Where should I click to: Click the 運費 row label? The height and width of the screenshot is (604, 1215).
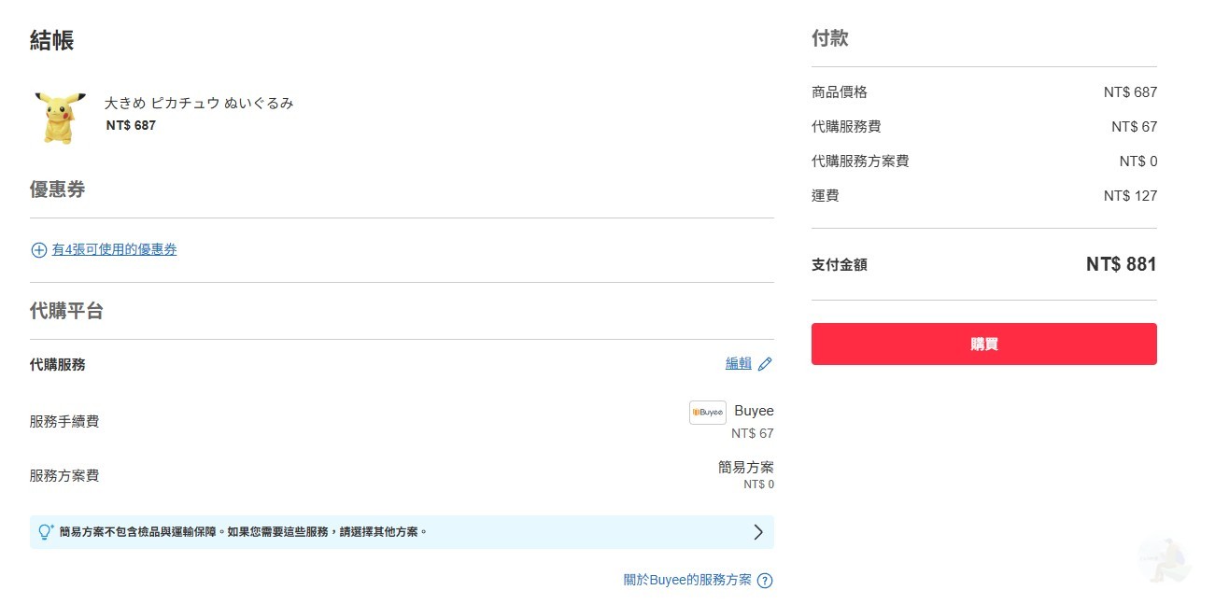point(826,195)
